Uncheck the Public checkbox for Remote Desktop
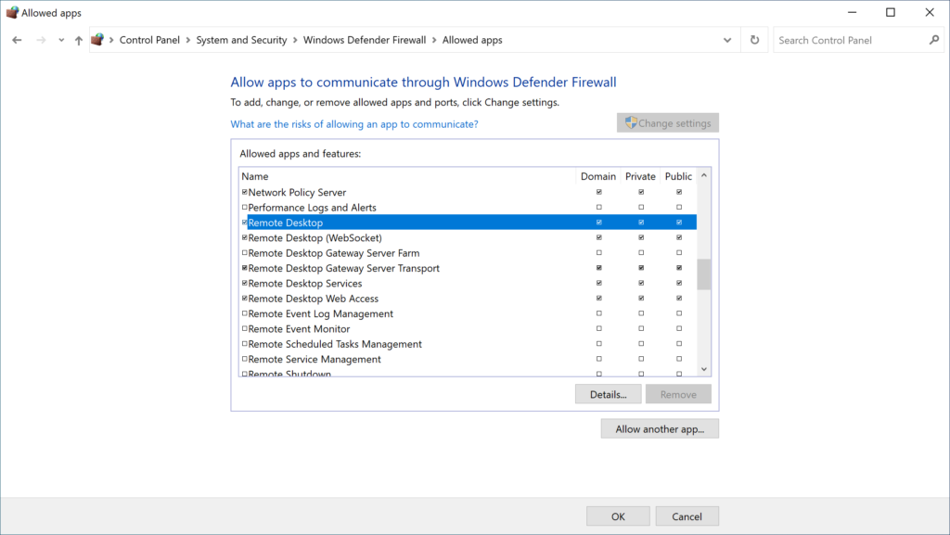Viewport: 950px width, 535px height. pos(678,223)
